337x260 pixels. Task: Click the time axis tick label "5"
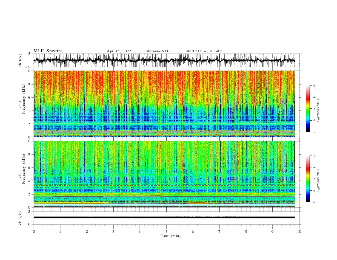[x=166, y=232]
